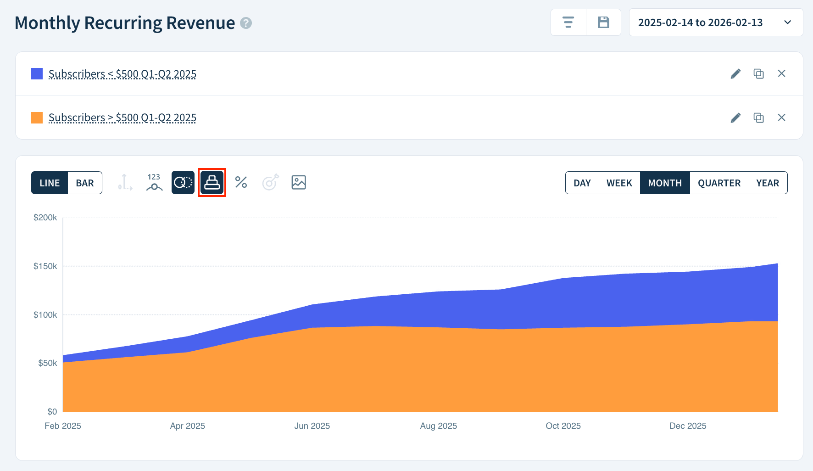The height and width of the screenshot is (471, 813).
Task: Edit the Subscribers < $500 metric
Action: point(735,73)
